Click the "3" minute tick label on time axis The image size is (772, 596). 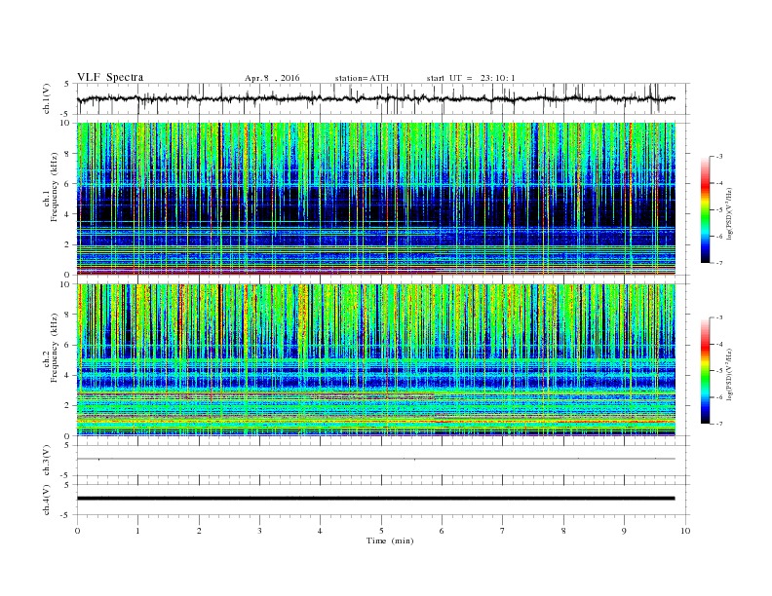[259, 531]
